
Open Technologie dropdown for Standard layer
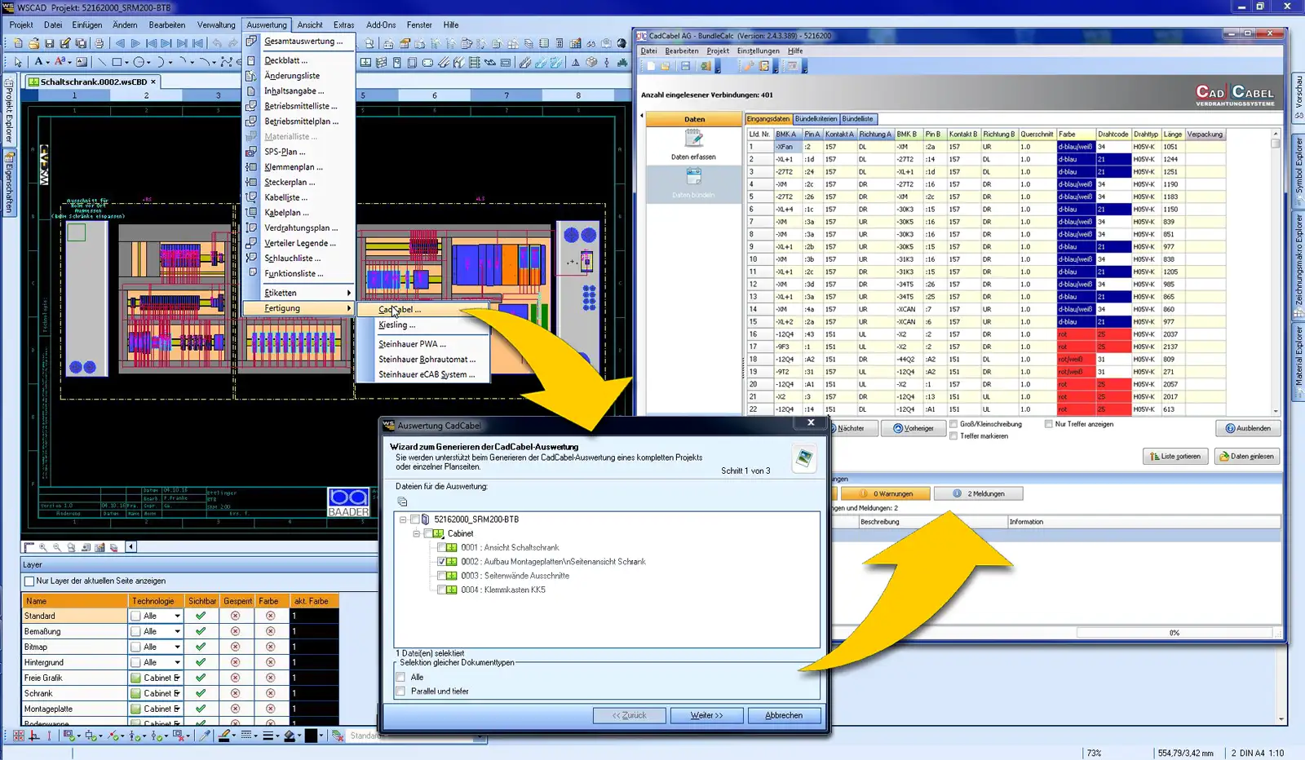(x=177, y=616)
